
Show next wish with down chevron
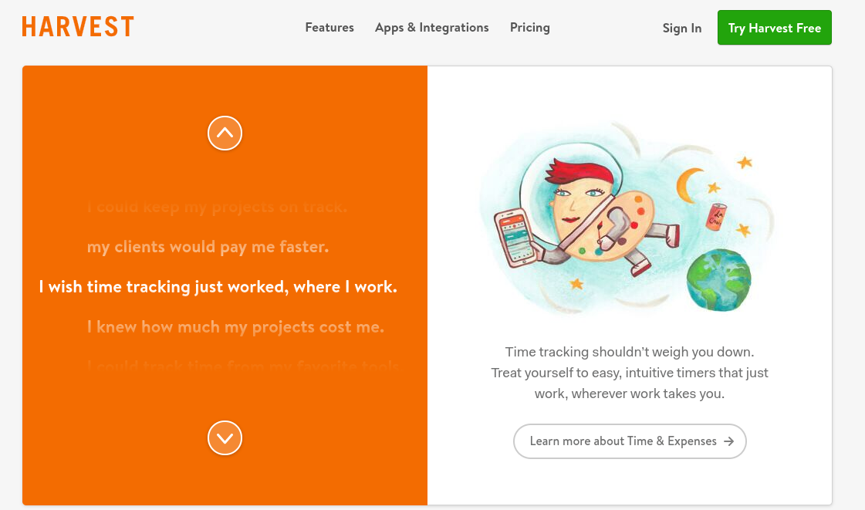225,437
